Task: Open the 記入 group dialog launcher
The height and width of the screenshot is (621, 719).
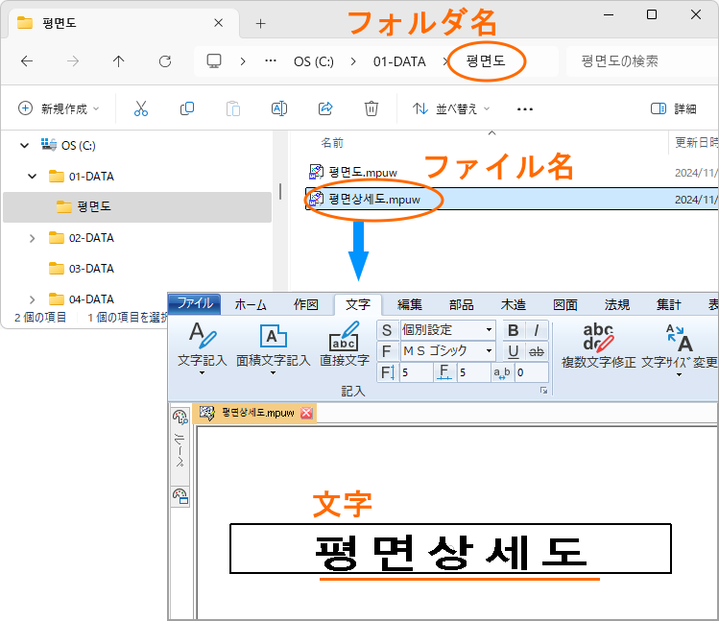Action: pos(543,391)
